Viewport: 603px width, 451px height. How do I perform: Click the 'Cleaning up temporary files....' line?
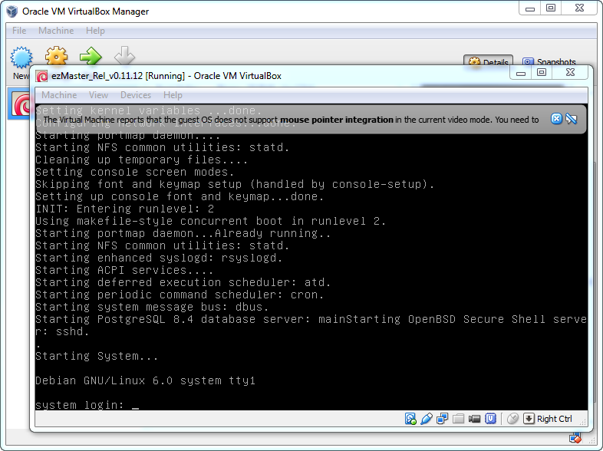141,160
